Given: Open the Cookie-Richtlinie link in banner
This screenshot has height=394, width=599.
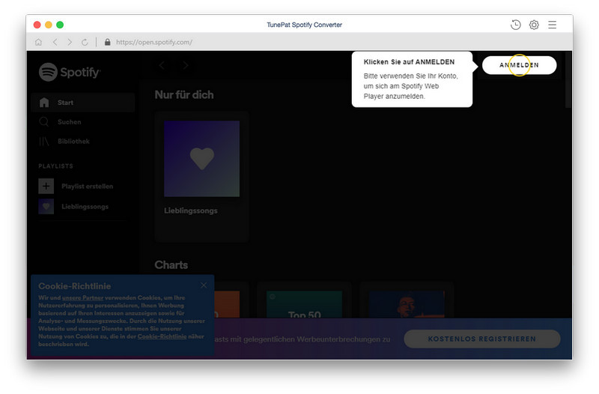Looking at the screenshot, I should tap(162, 336).
